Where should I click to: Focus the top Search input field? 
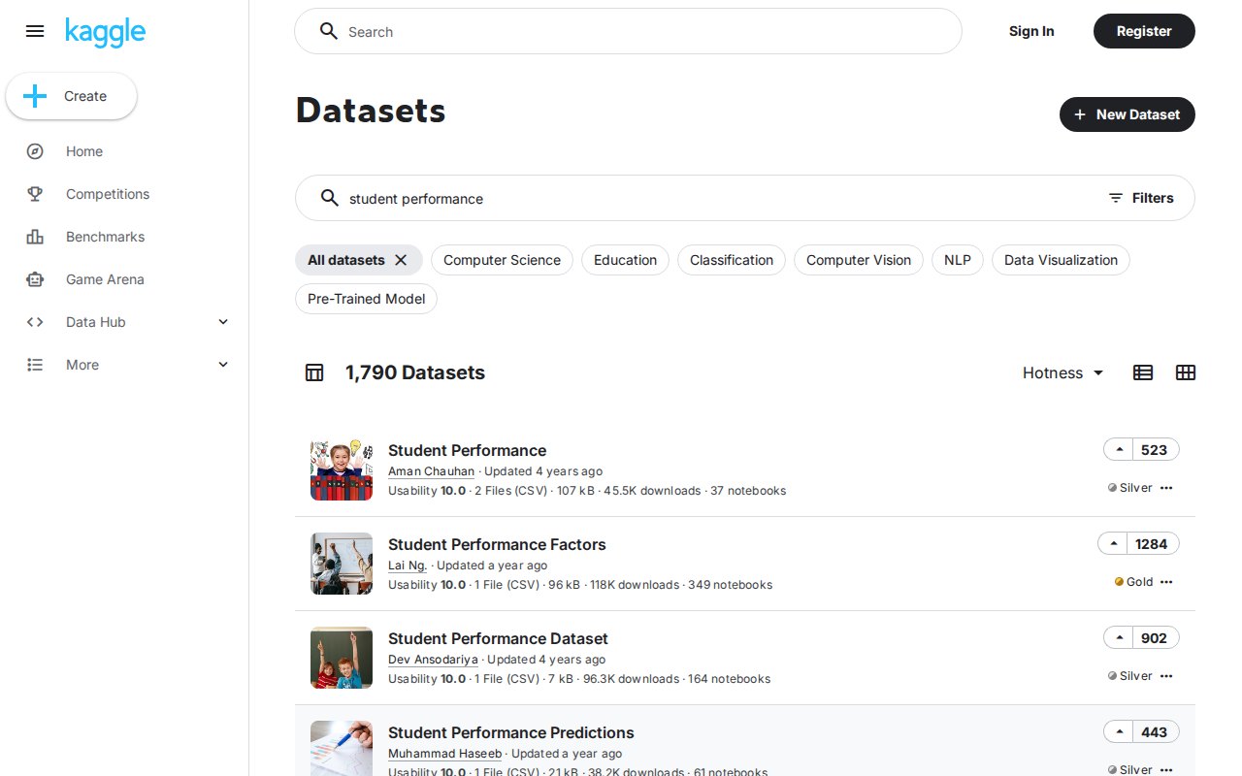tap(628, 31)
